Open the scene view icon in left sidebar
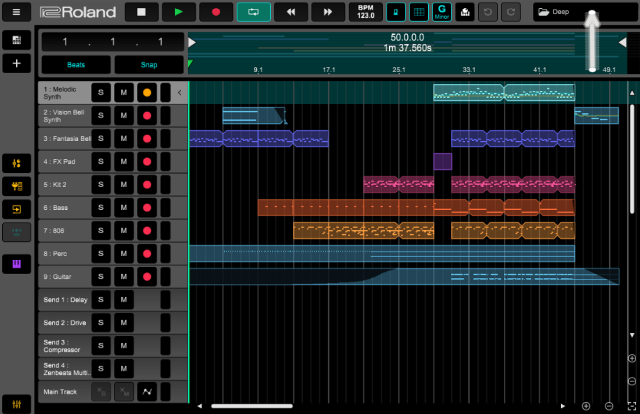Viewport: 640px width, 414px height. pyautogui.click(x=17, y=40)
